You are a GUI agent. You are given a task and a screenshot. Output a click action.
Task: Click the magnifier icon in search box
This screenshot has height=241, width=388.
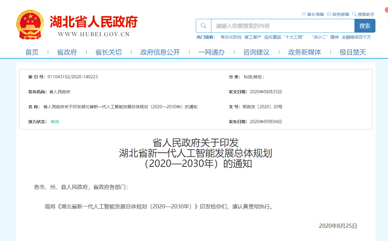coord(204,26)
